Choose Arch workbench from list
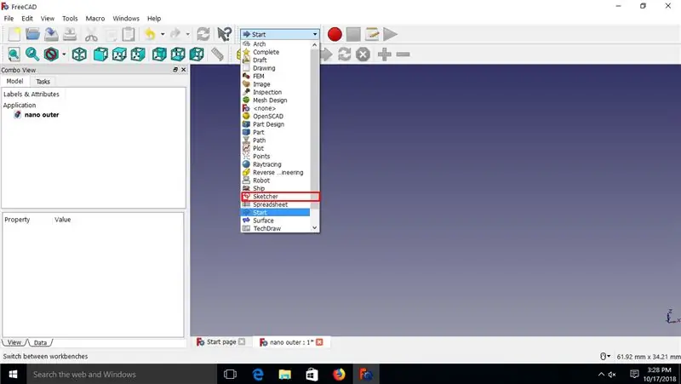681x384 pixels. click(275, 44)
